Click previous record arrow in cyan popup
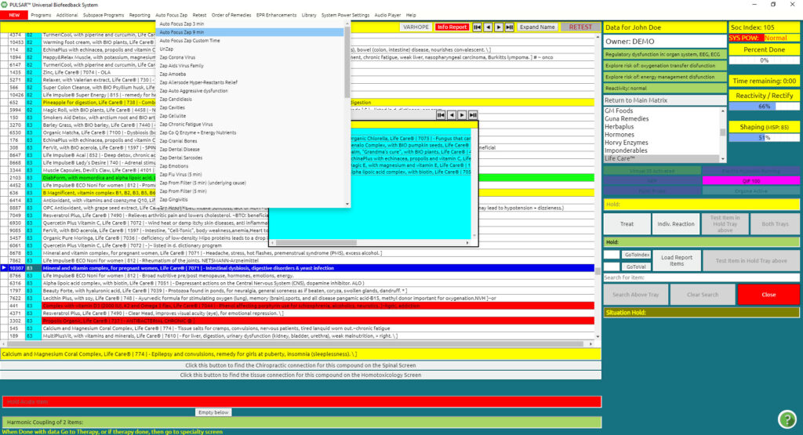The width and height of the screenshot is (803, 435). (x=452, y=115)
